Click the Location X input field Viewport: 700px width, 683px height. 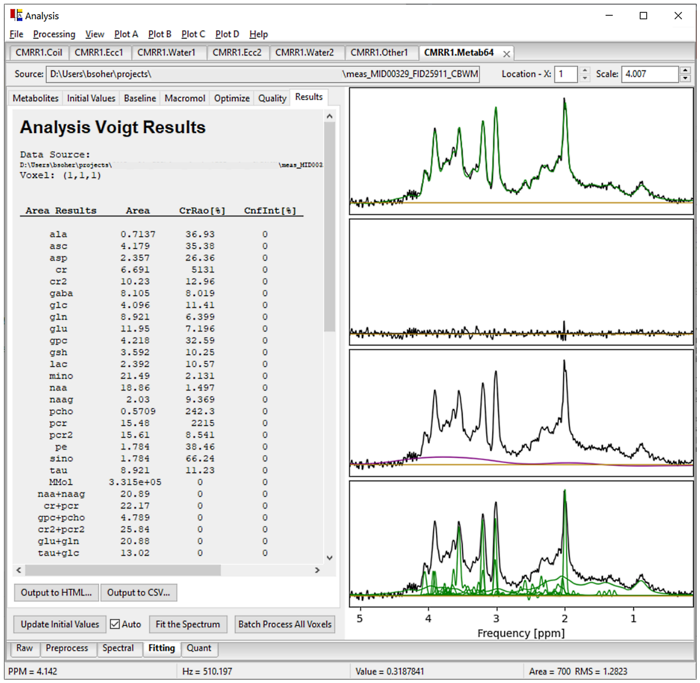tap(566, 74)
